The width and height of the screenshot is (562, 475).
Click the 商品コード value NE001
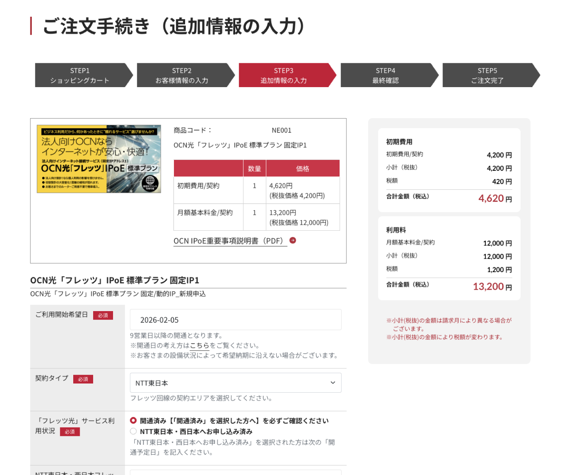(x=281, y=130)
